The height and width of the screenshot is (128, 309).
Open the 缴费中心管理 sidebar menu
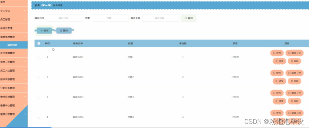tap(14, 106)
